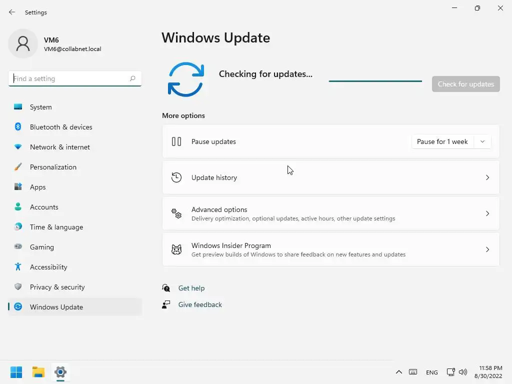Click the Give feedback link

(200, 304)
